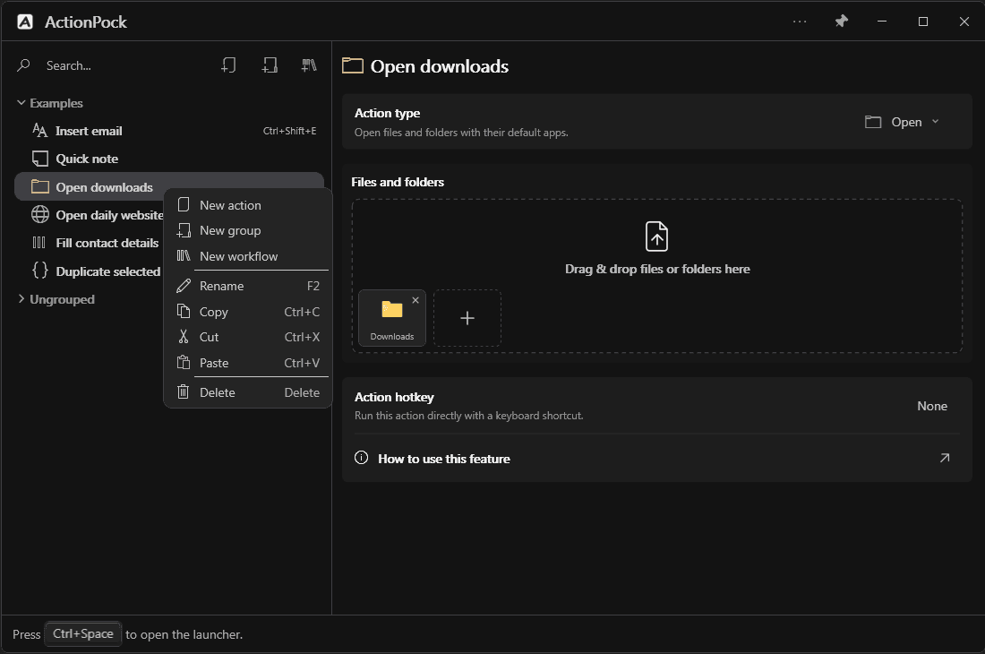Choose New action from context menu
This screenshot has height=654, width=985.
248,205
